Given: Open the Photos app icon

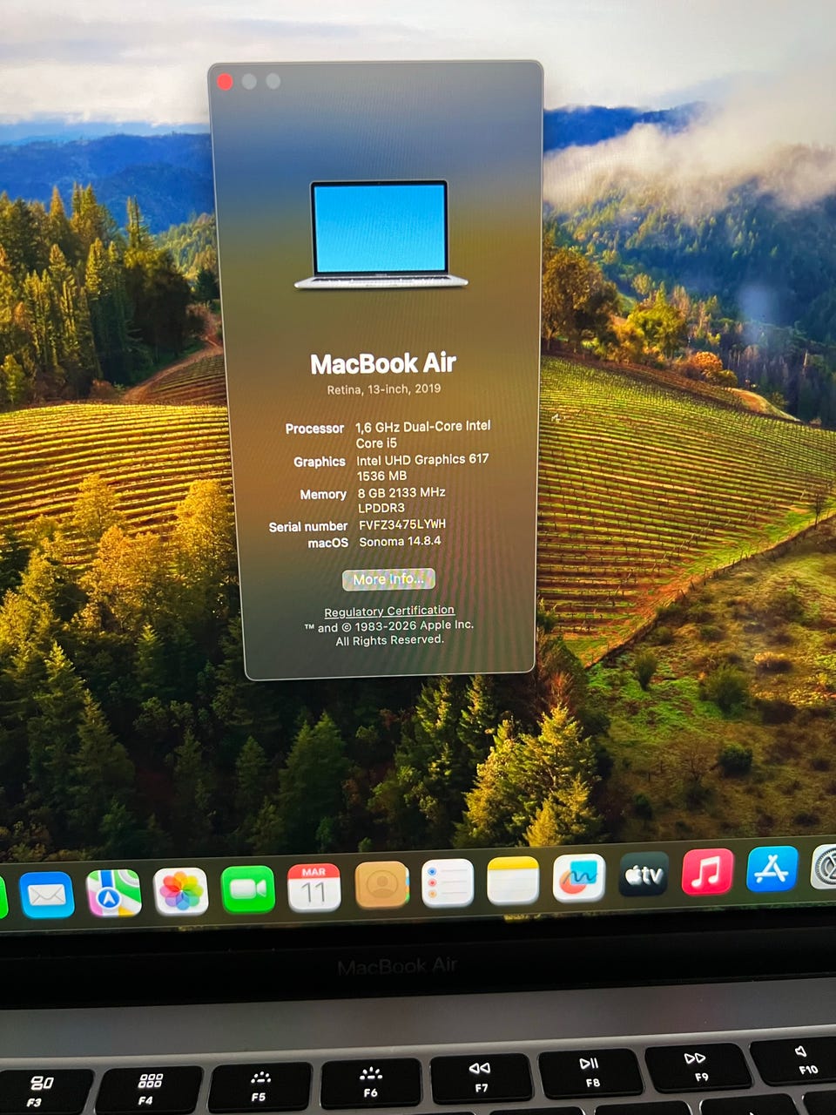Looking at the screenshot, I should coord(181,891).
